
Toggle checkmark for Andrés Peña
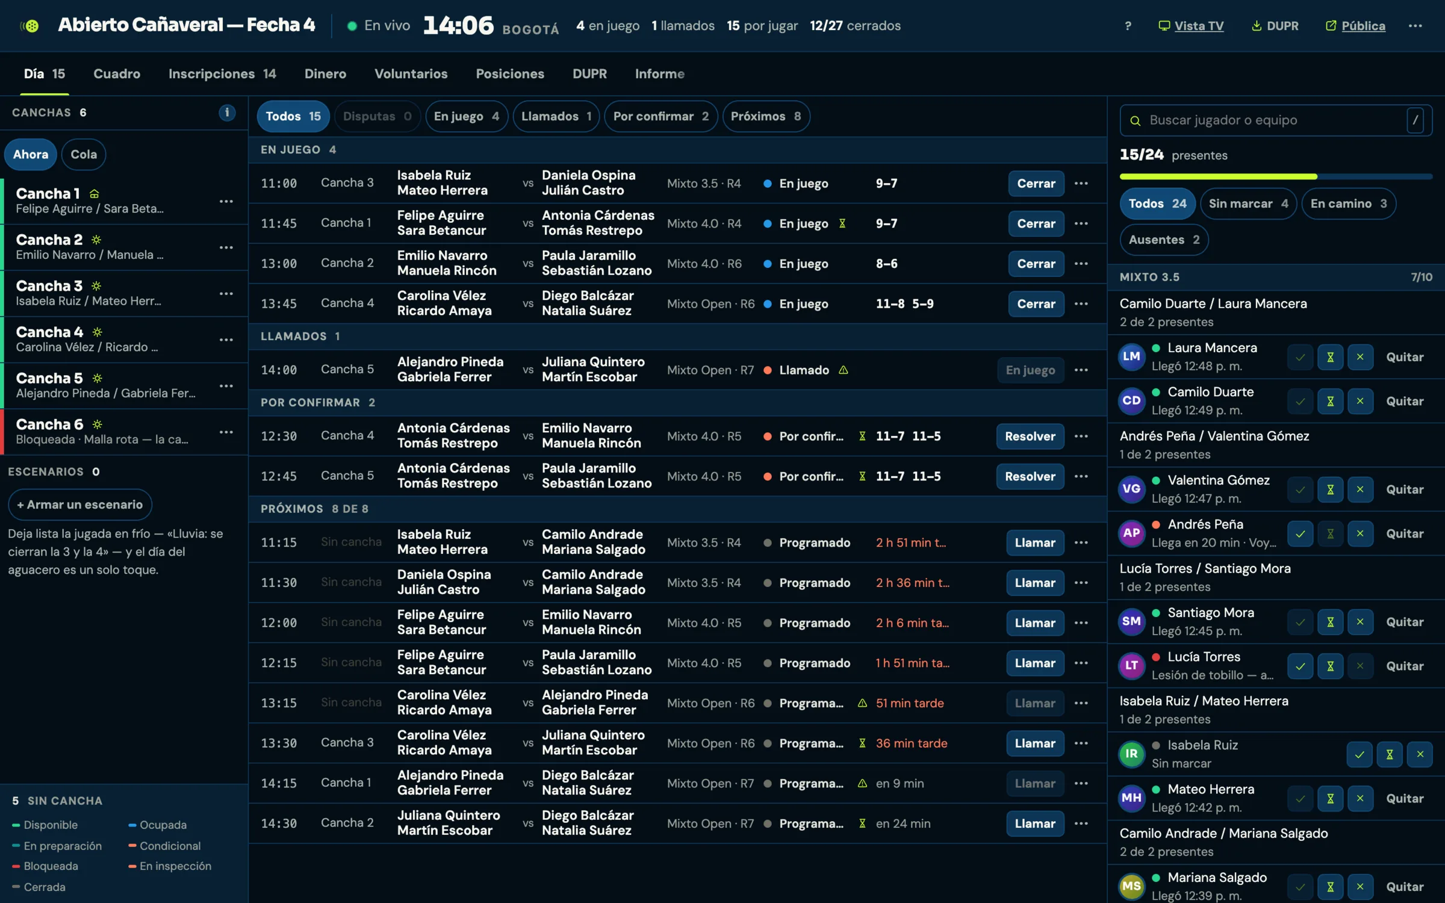click(1300, 533)
